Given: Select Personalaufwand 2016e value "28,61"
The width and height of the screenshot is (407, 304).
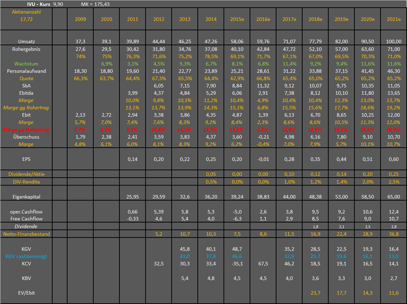Looking at the screenshot, I should point(263,71).
